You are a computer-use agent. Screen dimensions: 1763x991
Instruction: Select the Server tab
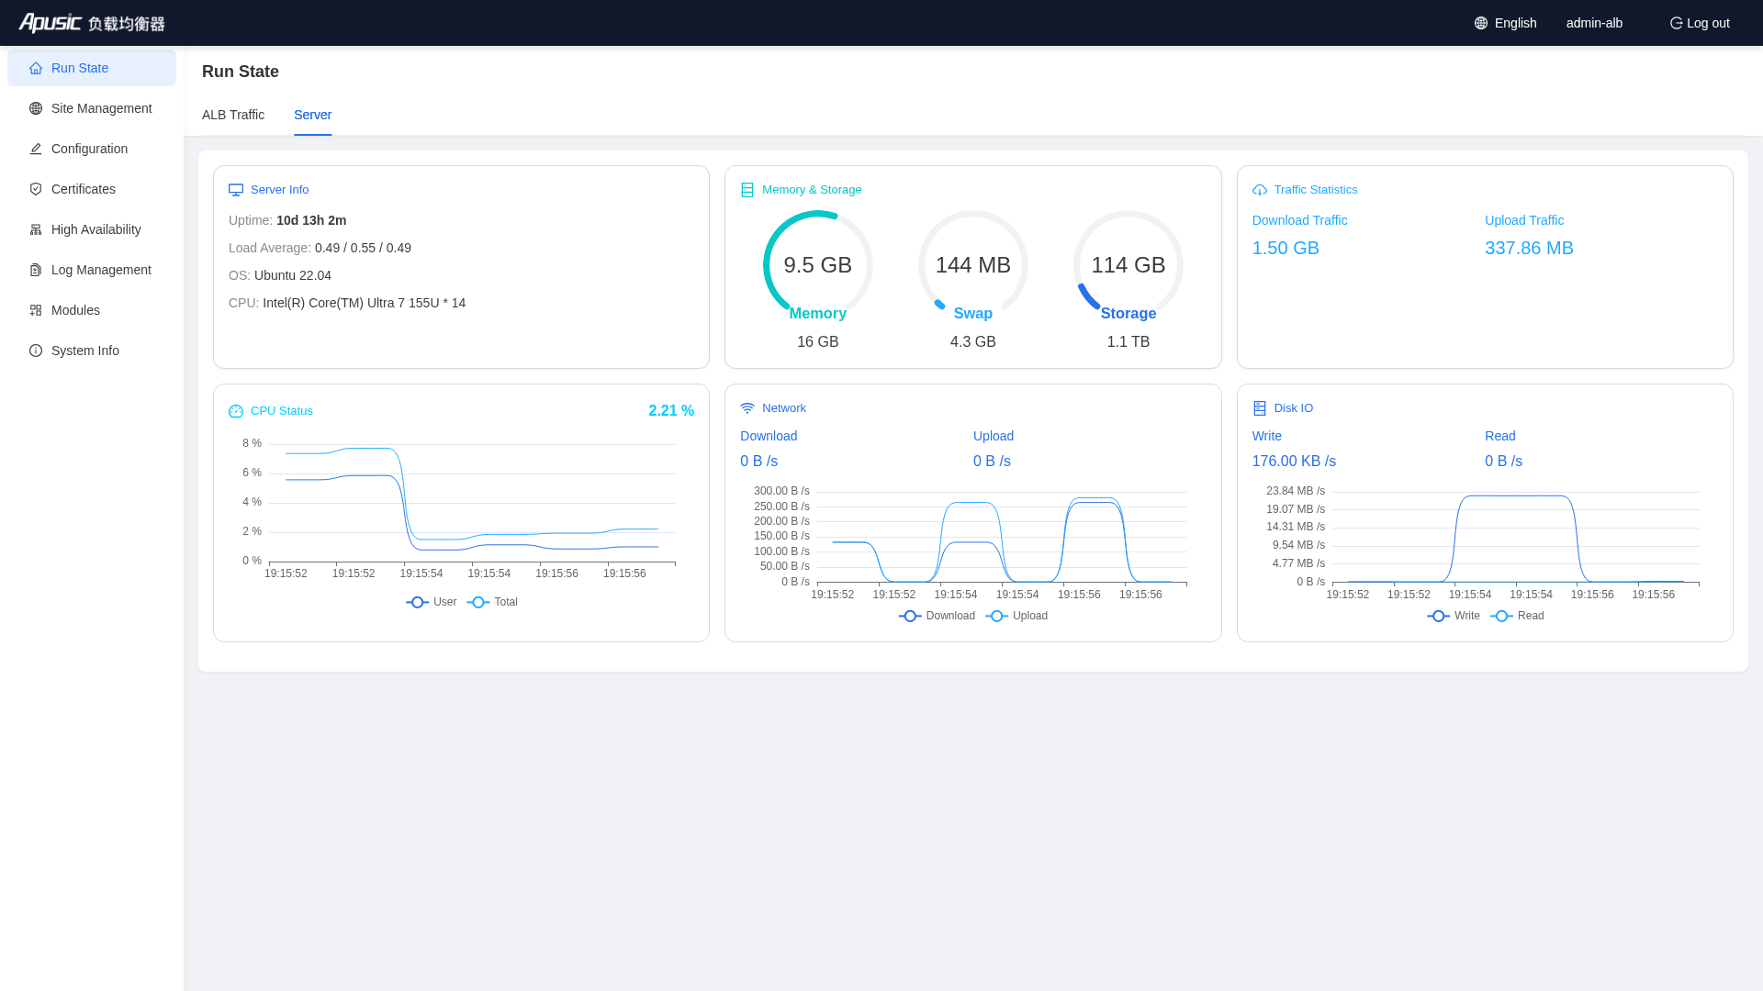tap(312, 115)
